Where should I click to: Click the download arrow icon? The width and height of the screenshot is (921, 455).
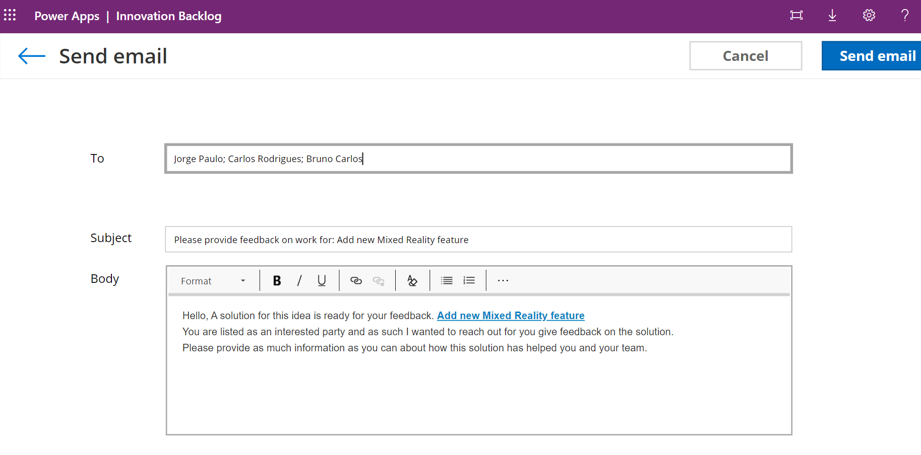832,15
